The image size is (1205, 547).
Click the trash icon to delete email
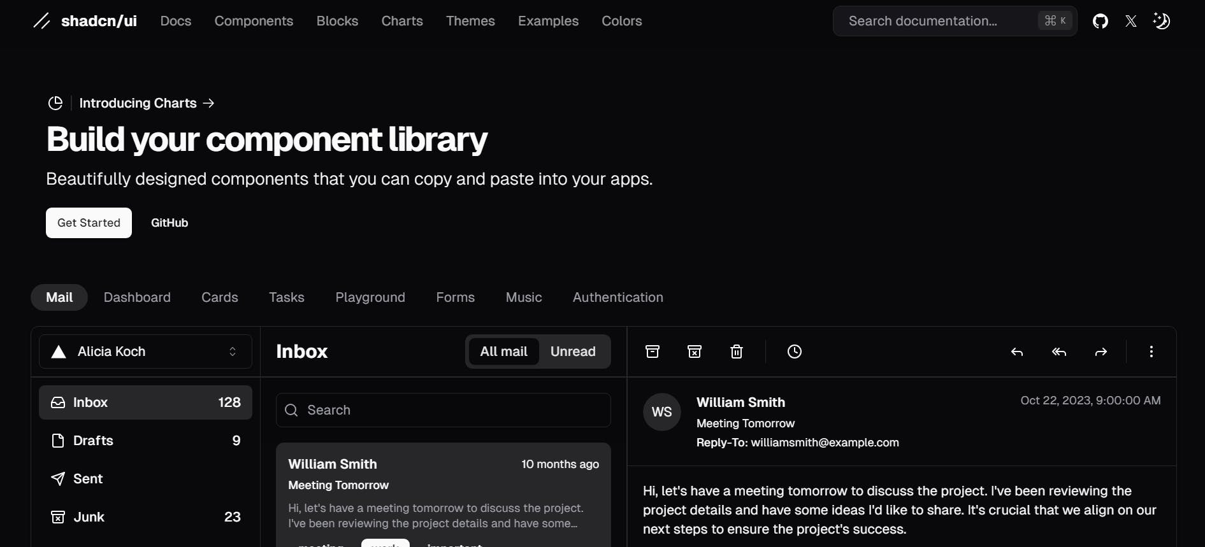click(736, 352)
